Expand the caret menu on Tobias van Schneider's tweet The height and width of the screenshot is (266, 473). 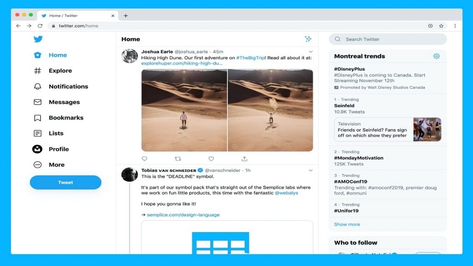pos(310,170)
